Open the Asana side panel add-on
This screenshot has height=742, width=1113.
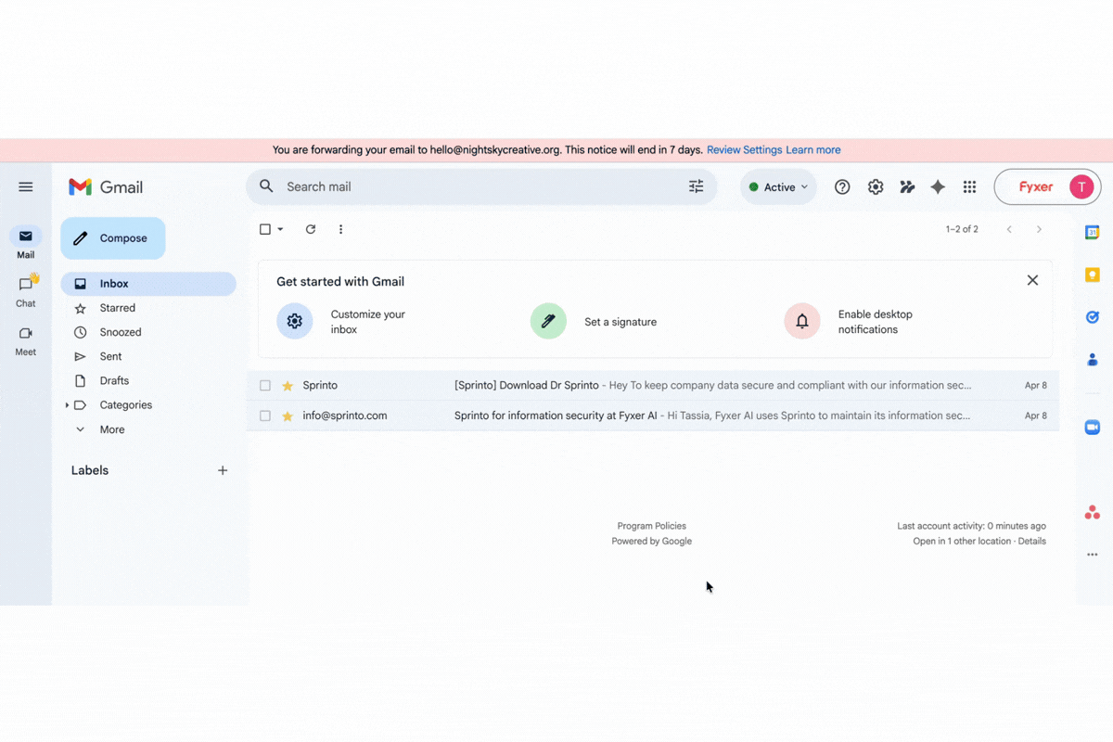coord(1093,512)
